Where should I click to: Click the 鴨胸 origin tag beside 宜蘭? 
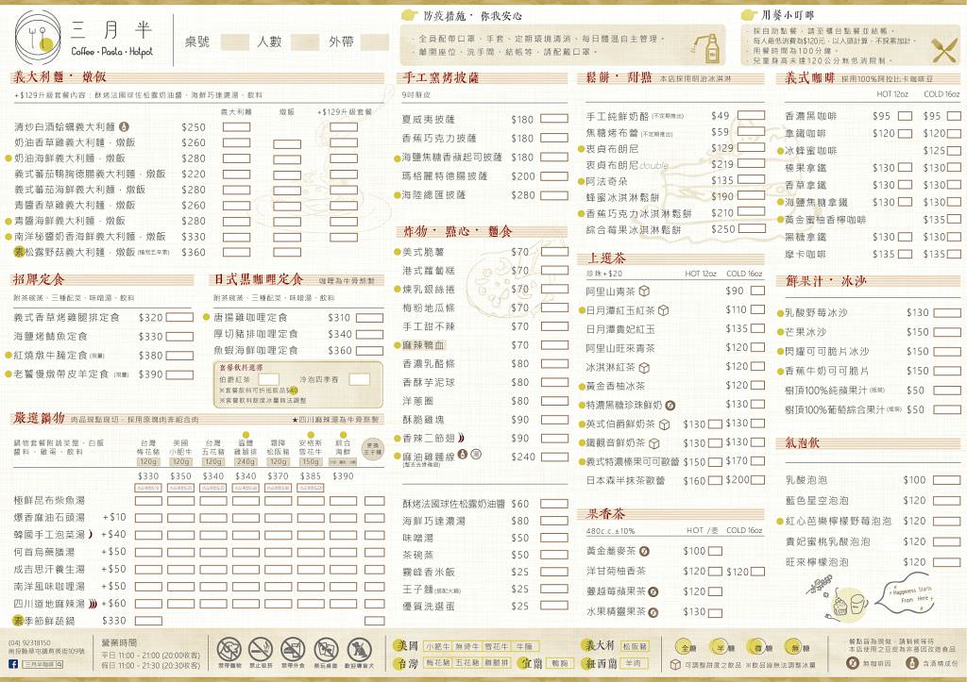pyautogui.click(x=559, y=663)
